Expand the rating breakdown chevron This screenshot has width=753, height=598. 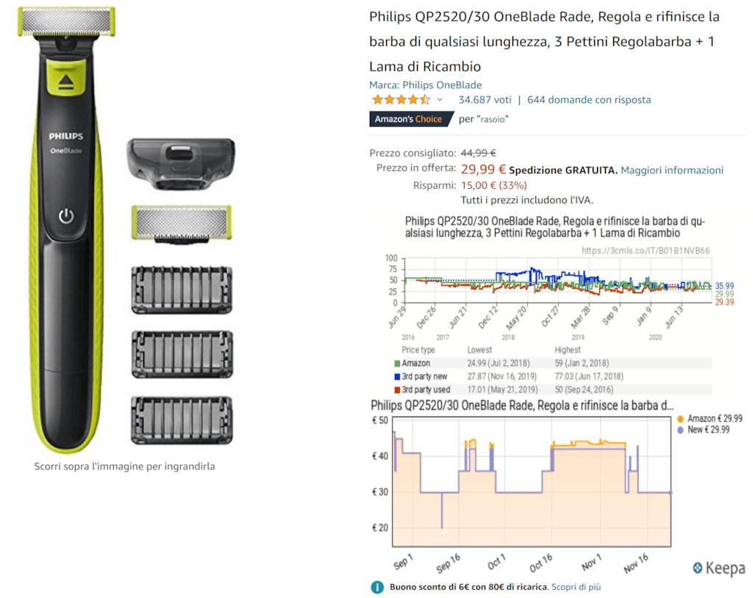coord(440,100)
